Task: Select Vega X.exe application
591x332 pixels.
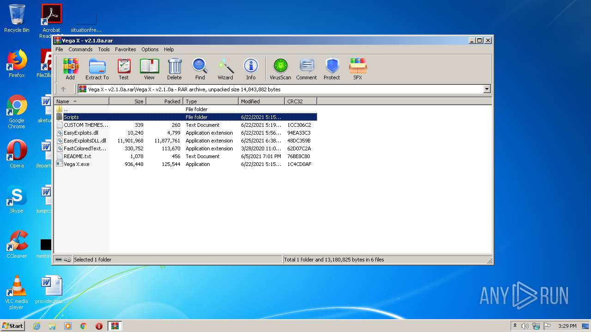Action: [x=186, y=164]
